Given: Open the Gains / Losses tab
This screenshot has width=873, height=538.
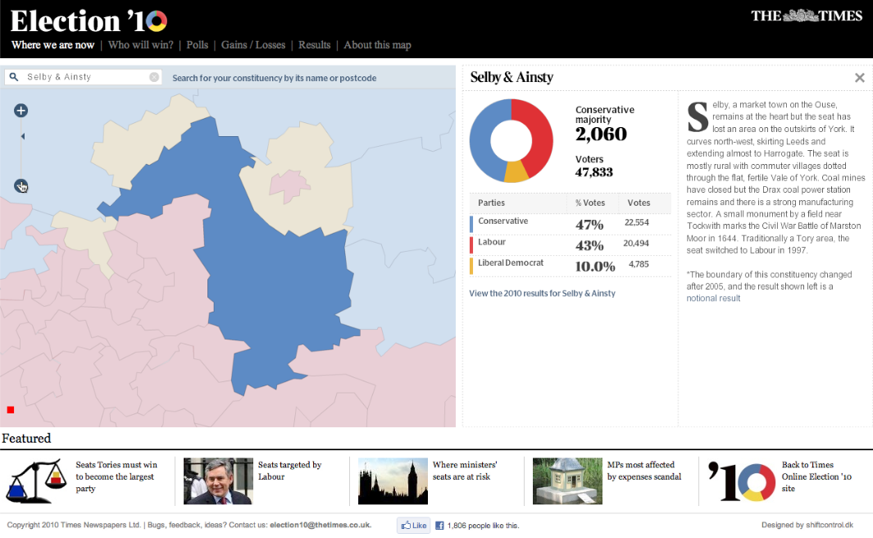Looking at the screenshot, I should pos(253,45).
